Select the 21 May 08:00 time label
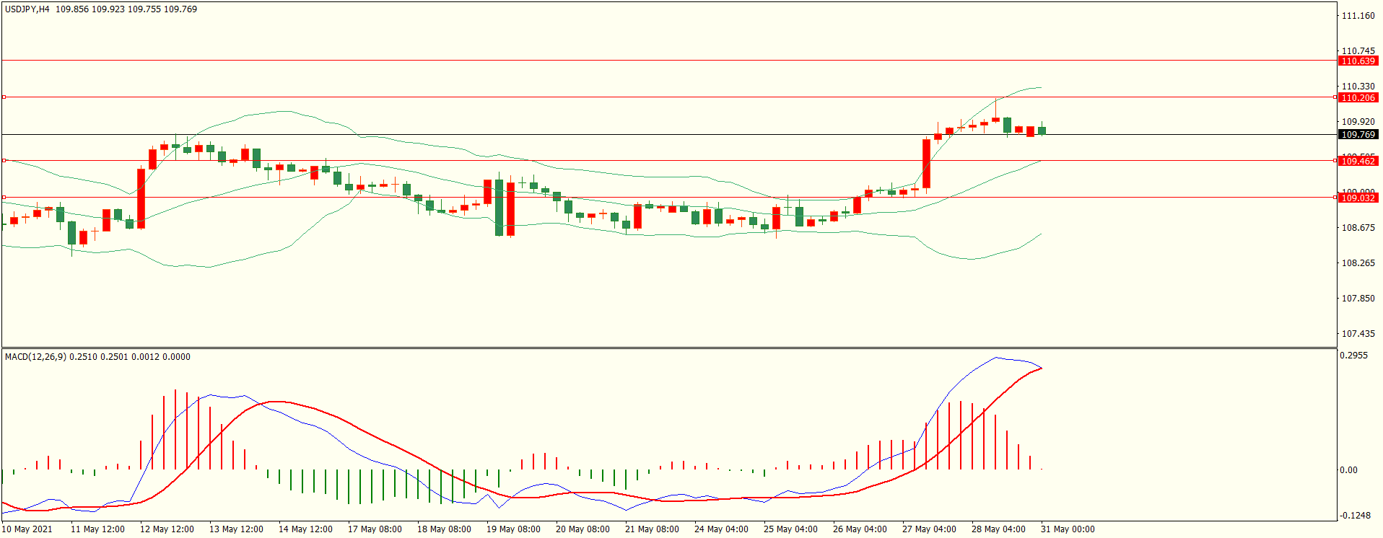The height and width of the screenshot is (538, 1383). pos(652,529)
